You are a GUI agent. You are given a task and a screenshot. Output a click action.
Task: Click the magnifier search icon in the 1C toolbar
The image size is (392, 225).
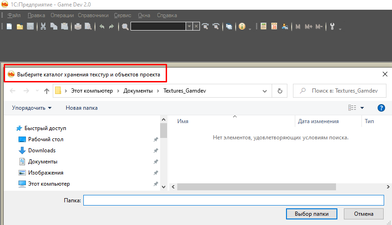click(x=125, y=26)
